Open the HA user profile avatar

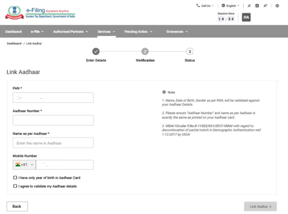(246, 17)
